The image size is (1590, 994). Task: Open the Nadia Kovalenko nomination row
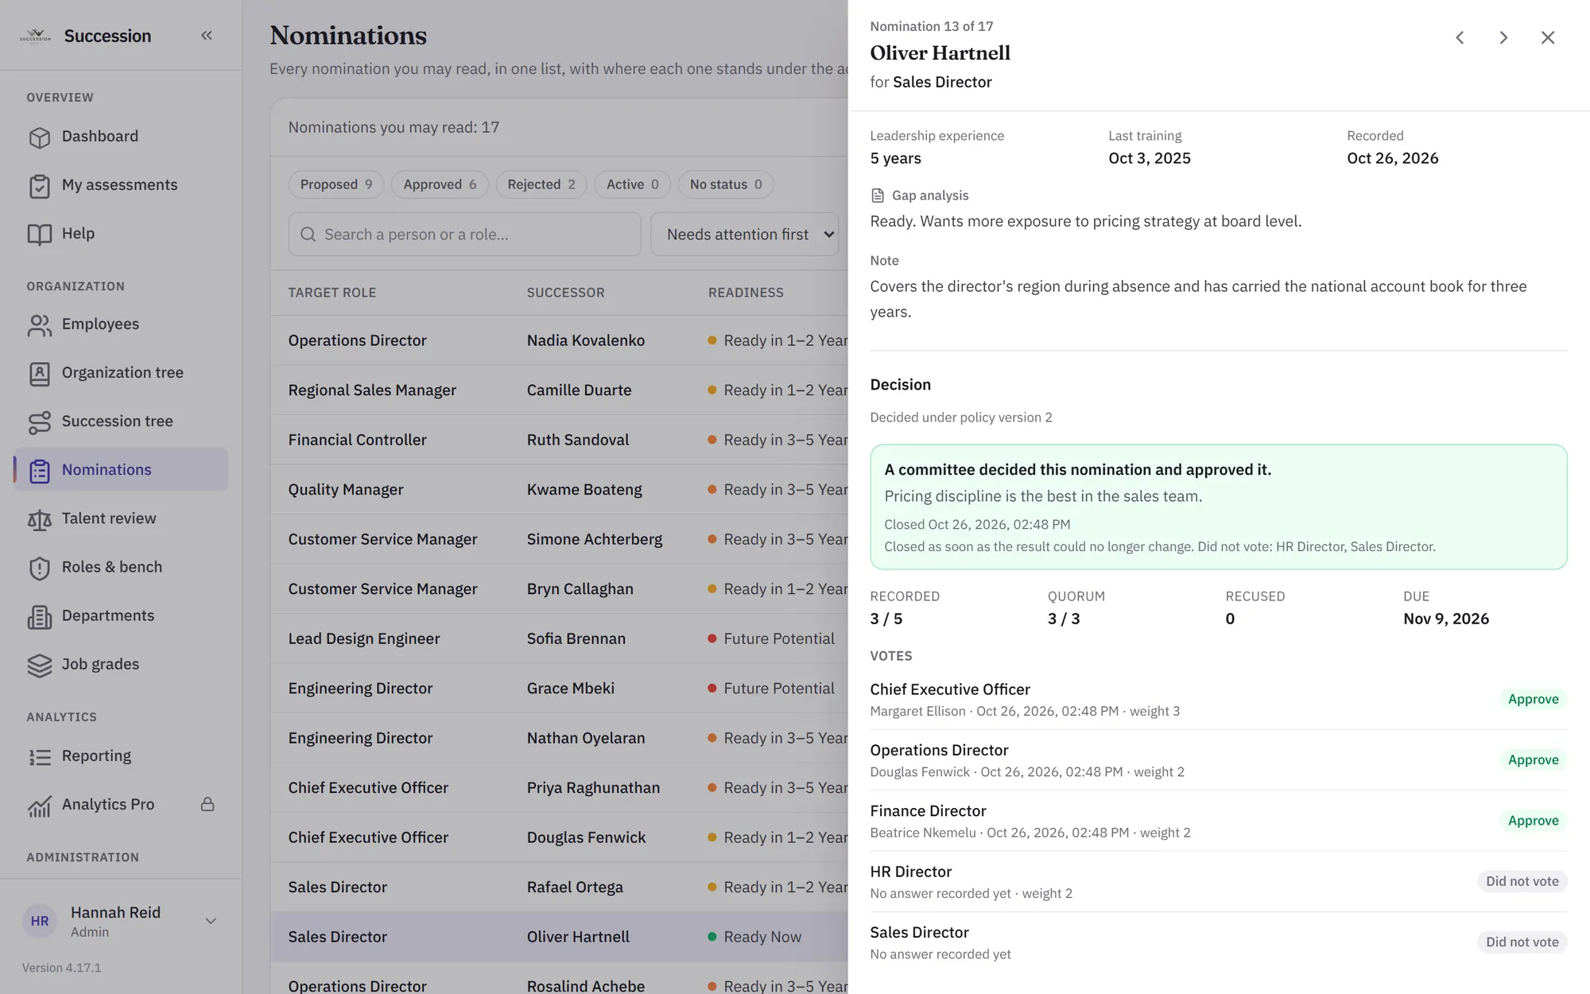(560, 340)
